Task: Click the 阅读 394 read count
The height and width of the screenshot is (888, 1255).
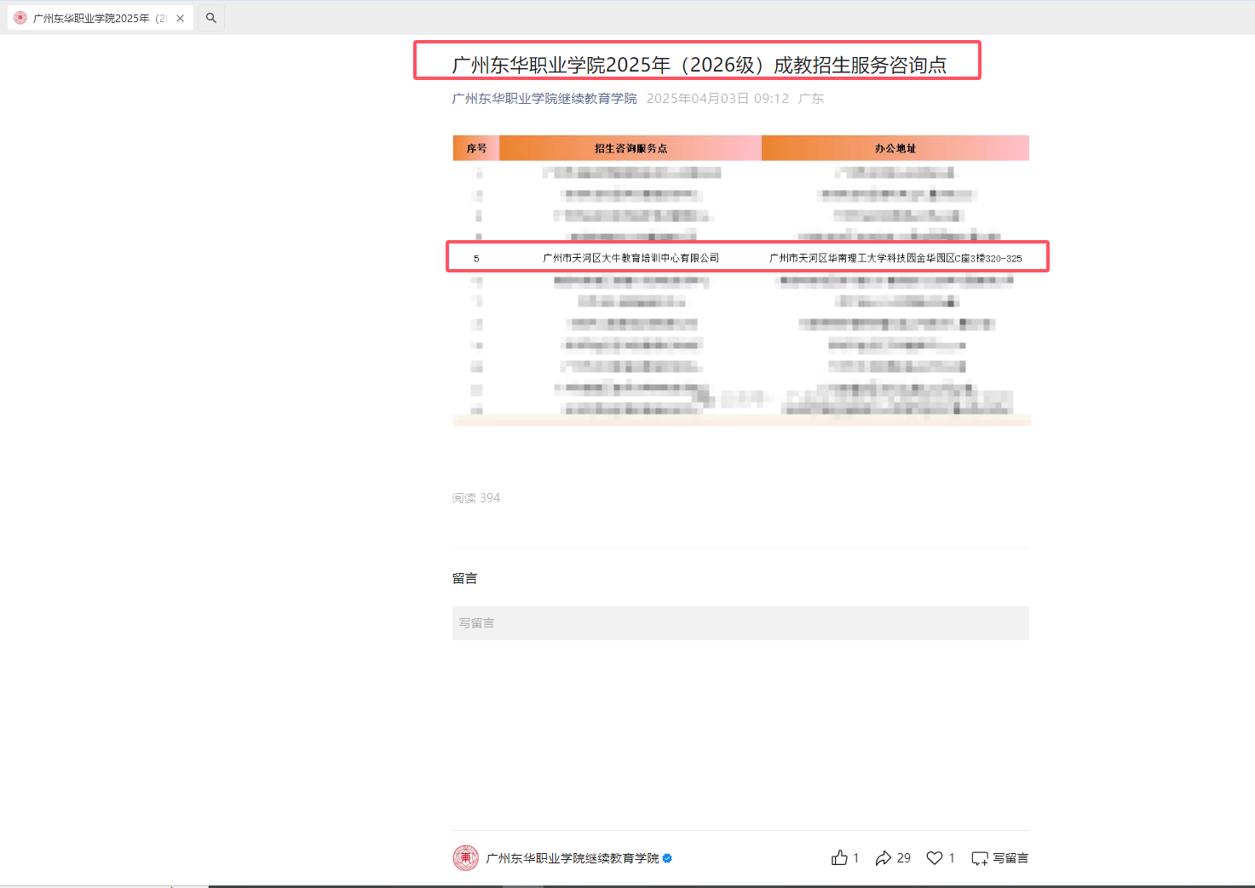Action: (476, 498)
